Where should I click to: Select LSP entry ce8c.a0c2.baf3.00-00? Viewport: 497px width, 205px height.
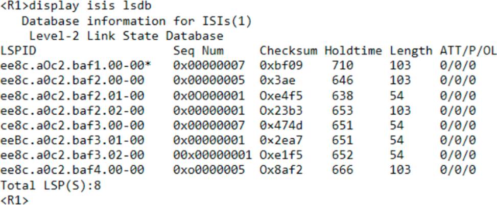(72, 125)
